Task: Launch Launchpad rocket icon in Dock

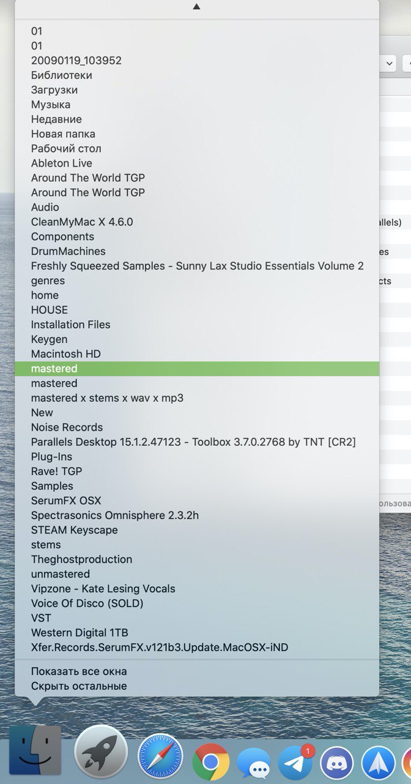Action: [101, 752]
